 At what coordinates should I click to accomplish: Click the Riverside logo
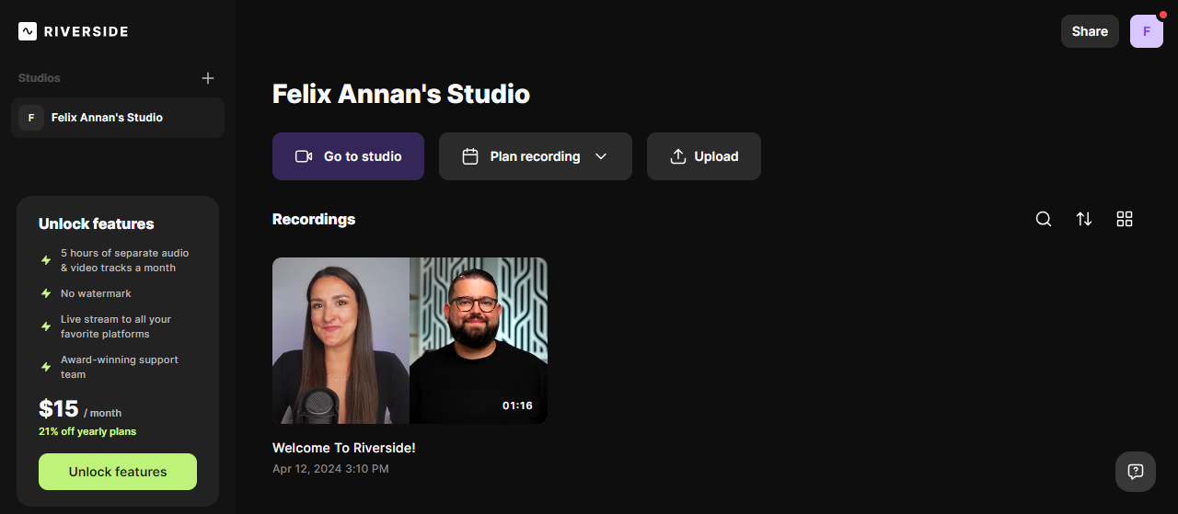coord(73,31)
